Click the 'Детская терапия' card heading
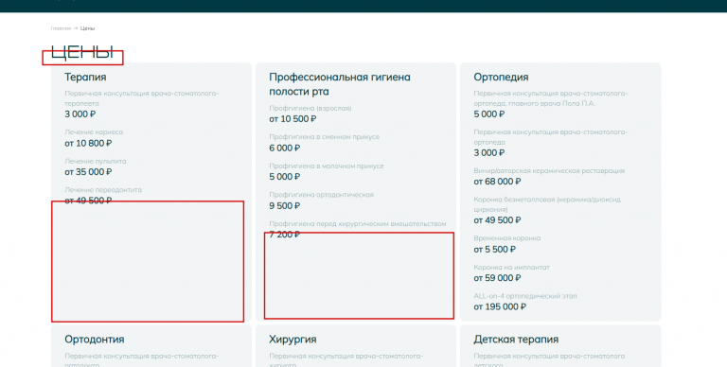 pos(516,340)
